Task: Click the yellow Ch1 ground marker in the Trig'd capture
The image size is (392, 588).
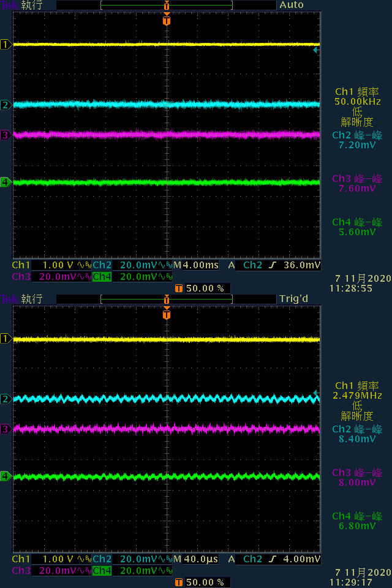Action: [x=6, y=339]
